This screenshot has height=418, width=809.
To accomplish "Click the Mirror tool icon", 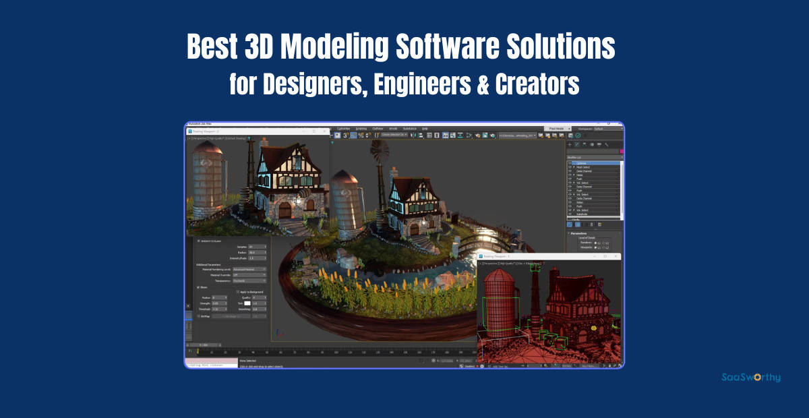I will pos(415,136).
